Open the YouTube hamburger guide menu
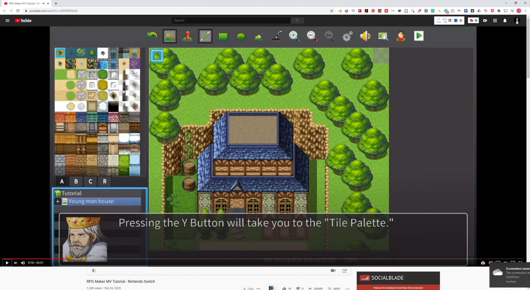This screenshot has width=530, height=290. point(7,20)
